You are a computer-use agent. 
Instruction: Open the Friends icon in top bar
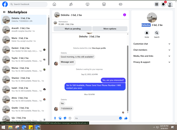71,4
